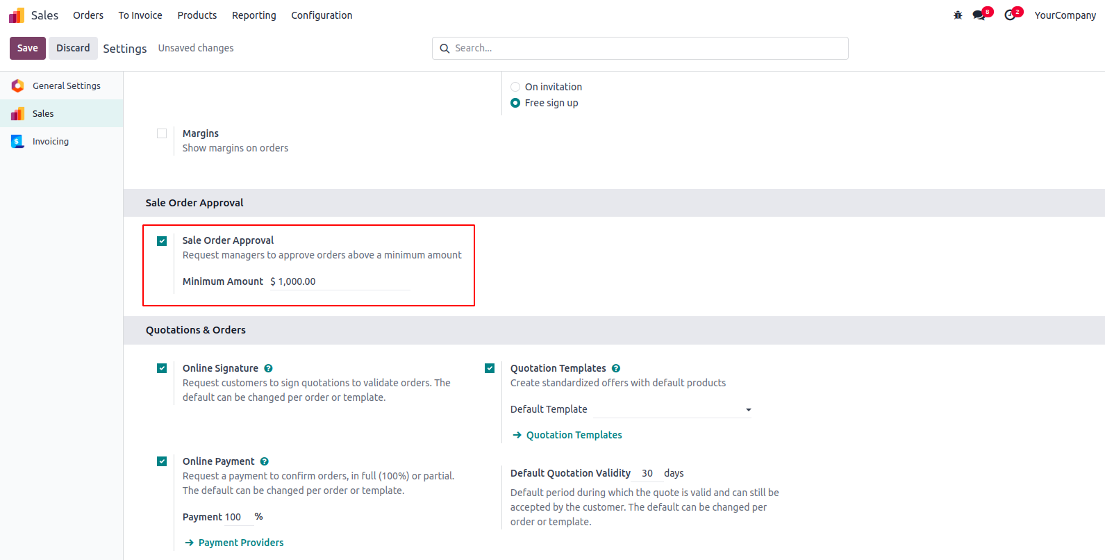The image size is (1105, 560).
Task: Open the activities clock icon
Action: tap(1010, 15)
